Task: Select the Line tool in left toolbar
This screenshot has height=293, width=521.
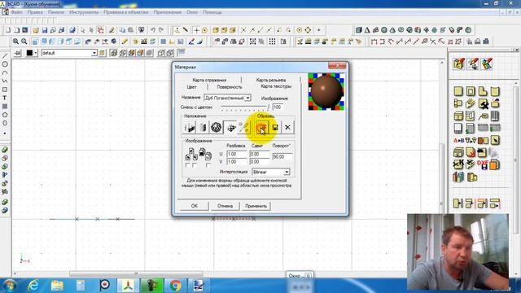Action: pyautogui.click(x=5, y=56)
